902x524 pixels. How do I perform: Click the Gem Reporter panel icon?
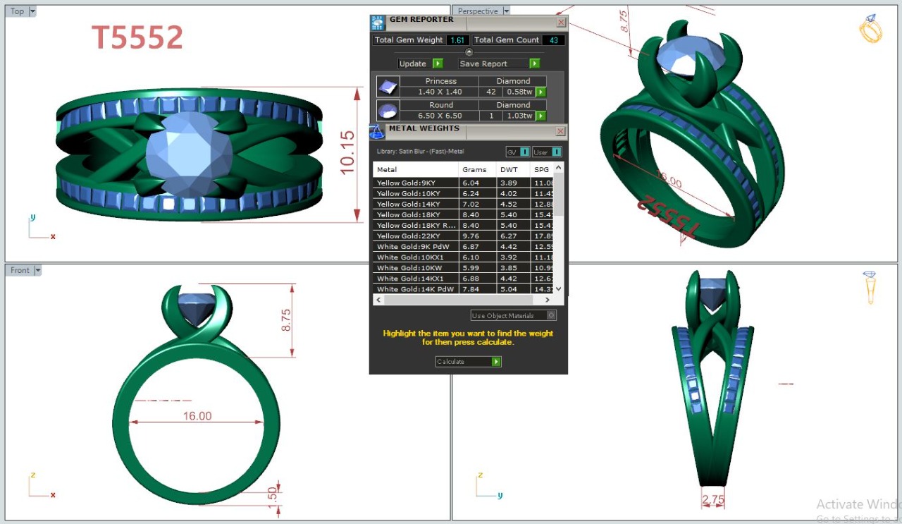378,23
